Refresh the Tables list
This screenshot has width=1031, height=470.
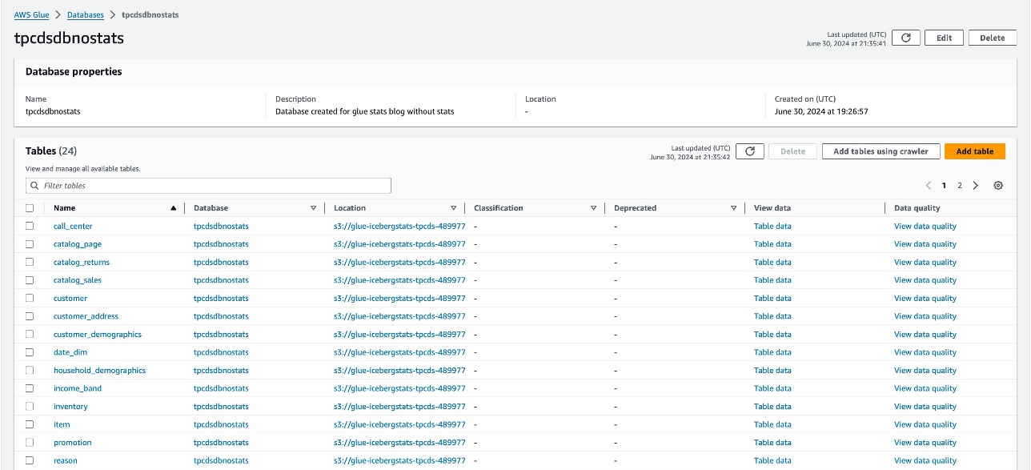point(749,151)
